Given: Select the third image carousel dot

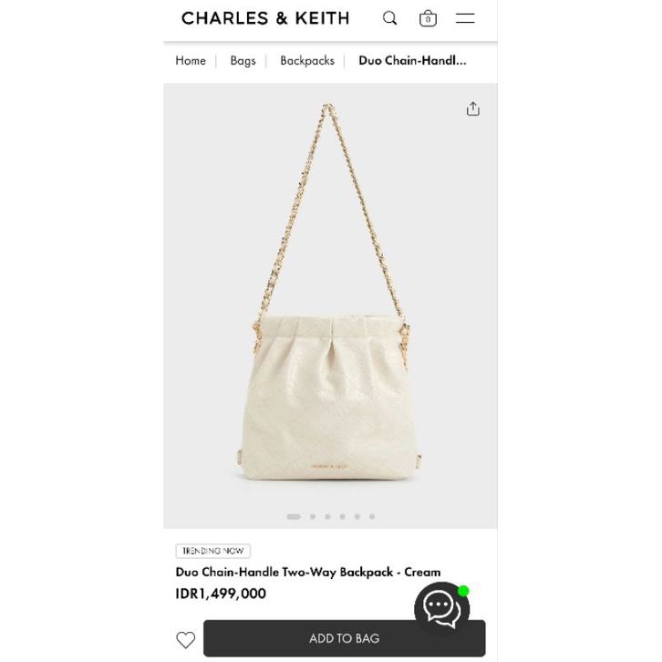Looking at the screenshot, I should 327,516.
